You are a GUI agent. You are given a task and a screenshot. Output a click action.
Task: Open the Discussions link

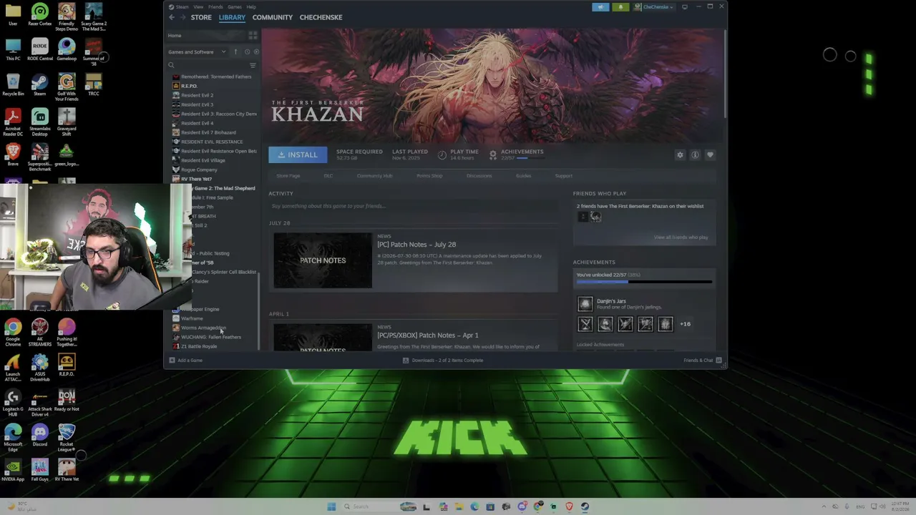click(x=479, y=176)
